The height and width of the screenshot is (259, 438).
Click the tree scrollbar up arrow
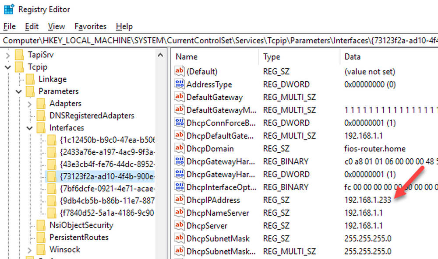pos(160,55)
